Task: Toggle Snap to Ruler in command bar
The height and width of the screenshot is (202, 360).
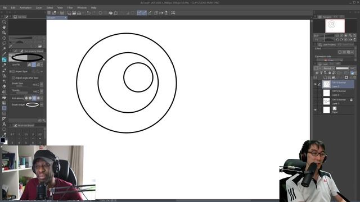Action: tap(139, 13)
